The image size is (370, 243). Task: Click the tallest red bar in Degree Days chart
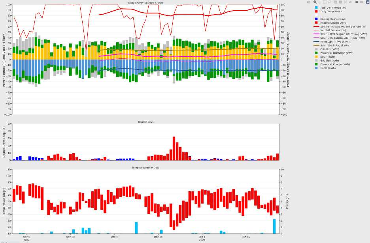point(174,148)
